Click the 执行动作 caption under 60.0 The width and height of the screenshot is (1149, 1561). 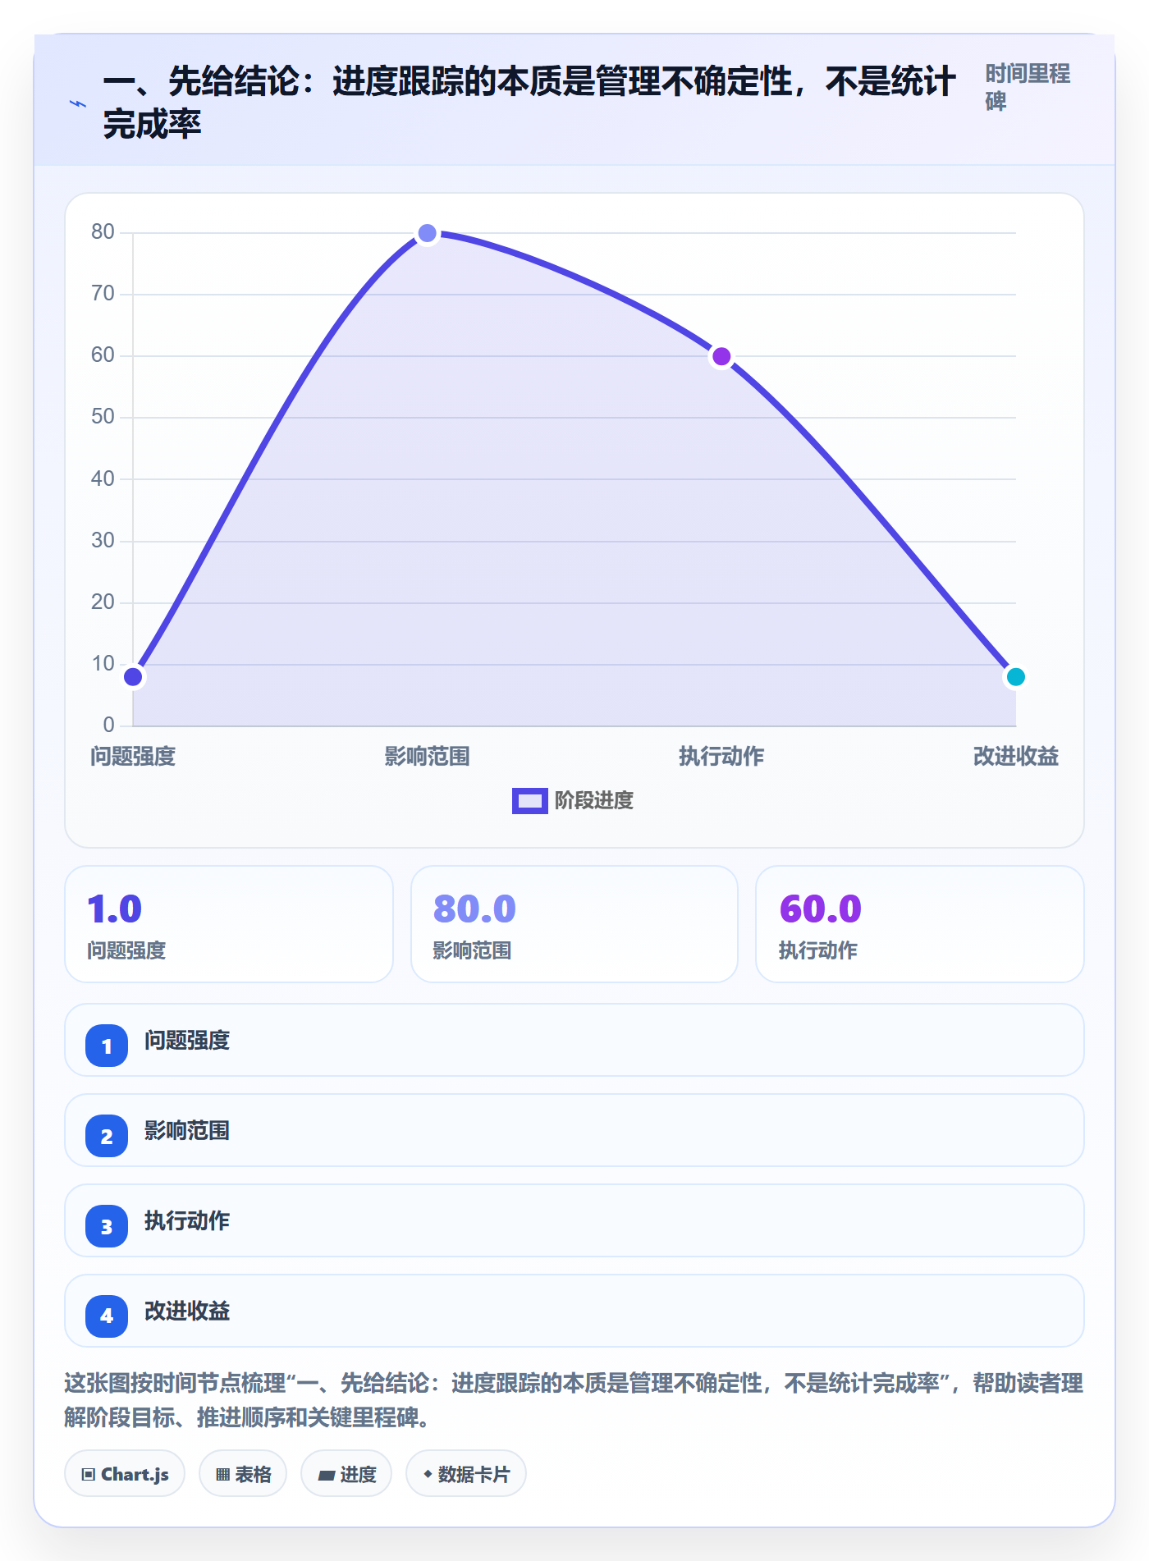coord(818,950)
